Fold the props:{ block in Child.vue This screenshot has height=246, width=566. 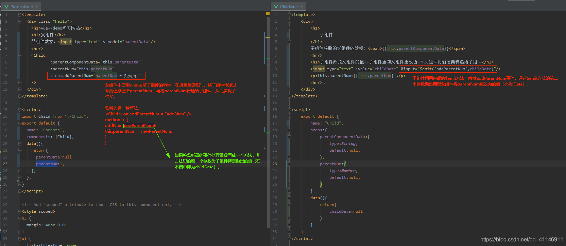tap(289, 130)
